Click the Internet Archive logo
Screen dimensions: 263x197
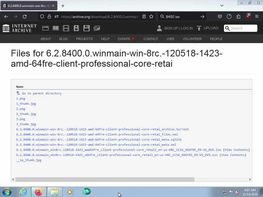20,28
